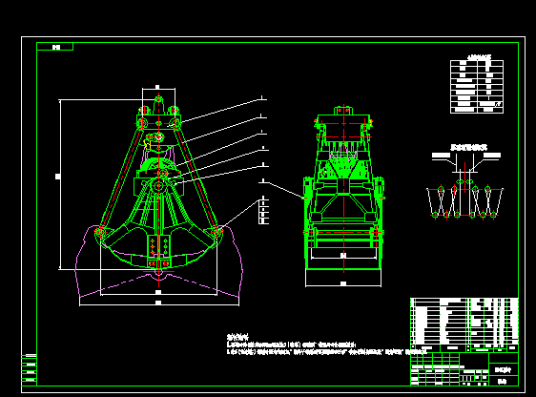Click the lower pulley block center on front view
Screen dimensions: 536x397
(x=158, y=186)
